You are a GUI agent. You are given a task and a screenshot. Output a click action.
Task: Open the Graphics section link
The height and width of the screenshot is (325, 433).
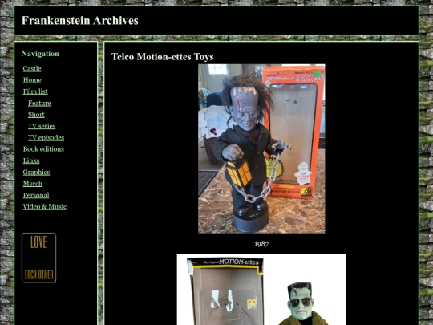pos(36,173)
